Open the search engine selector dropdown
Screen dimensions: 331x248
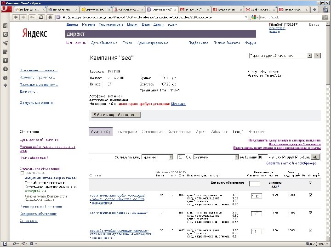(255, 17)
